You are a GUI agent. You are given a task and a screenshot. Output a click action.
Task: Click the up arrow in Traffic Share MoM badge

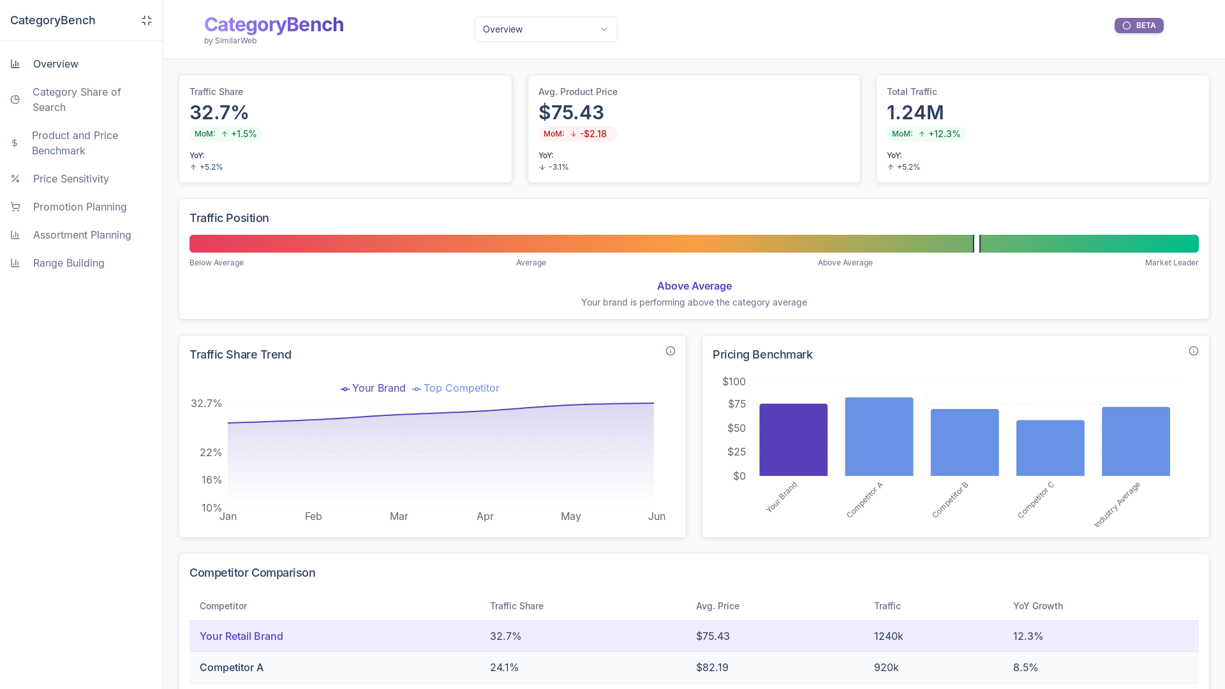[x=225, y=134]
